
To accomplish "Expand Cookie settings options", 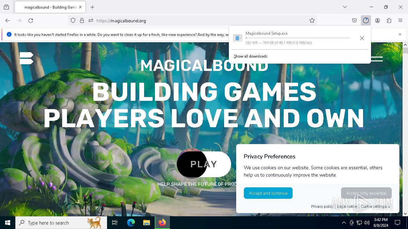I will coord(375,206).
